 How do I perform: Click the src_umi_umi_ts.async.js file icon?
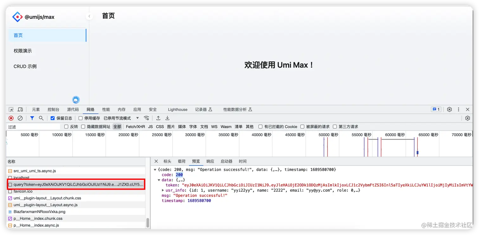(10, 171)
